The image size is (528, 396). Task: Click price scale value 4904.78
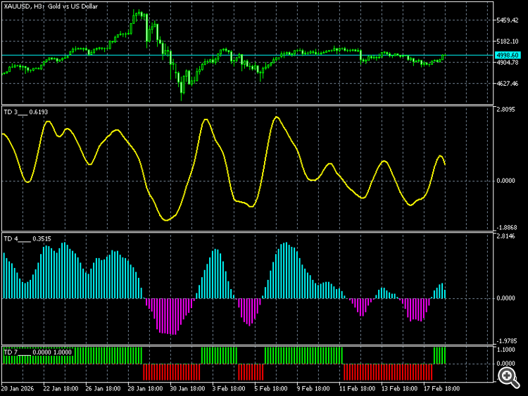(508, 63)
